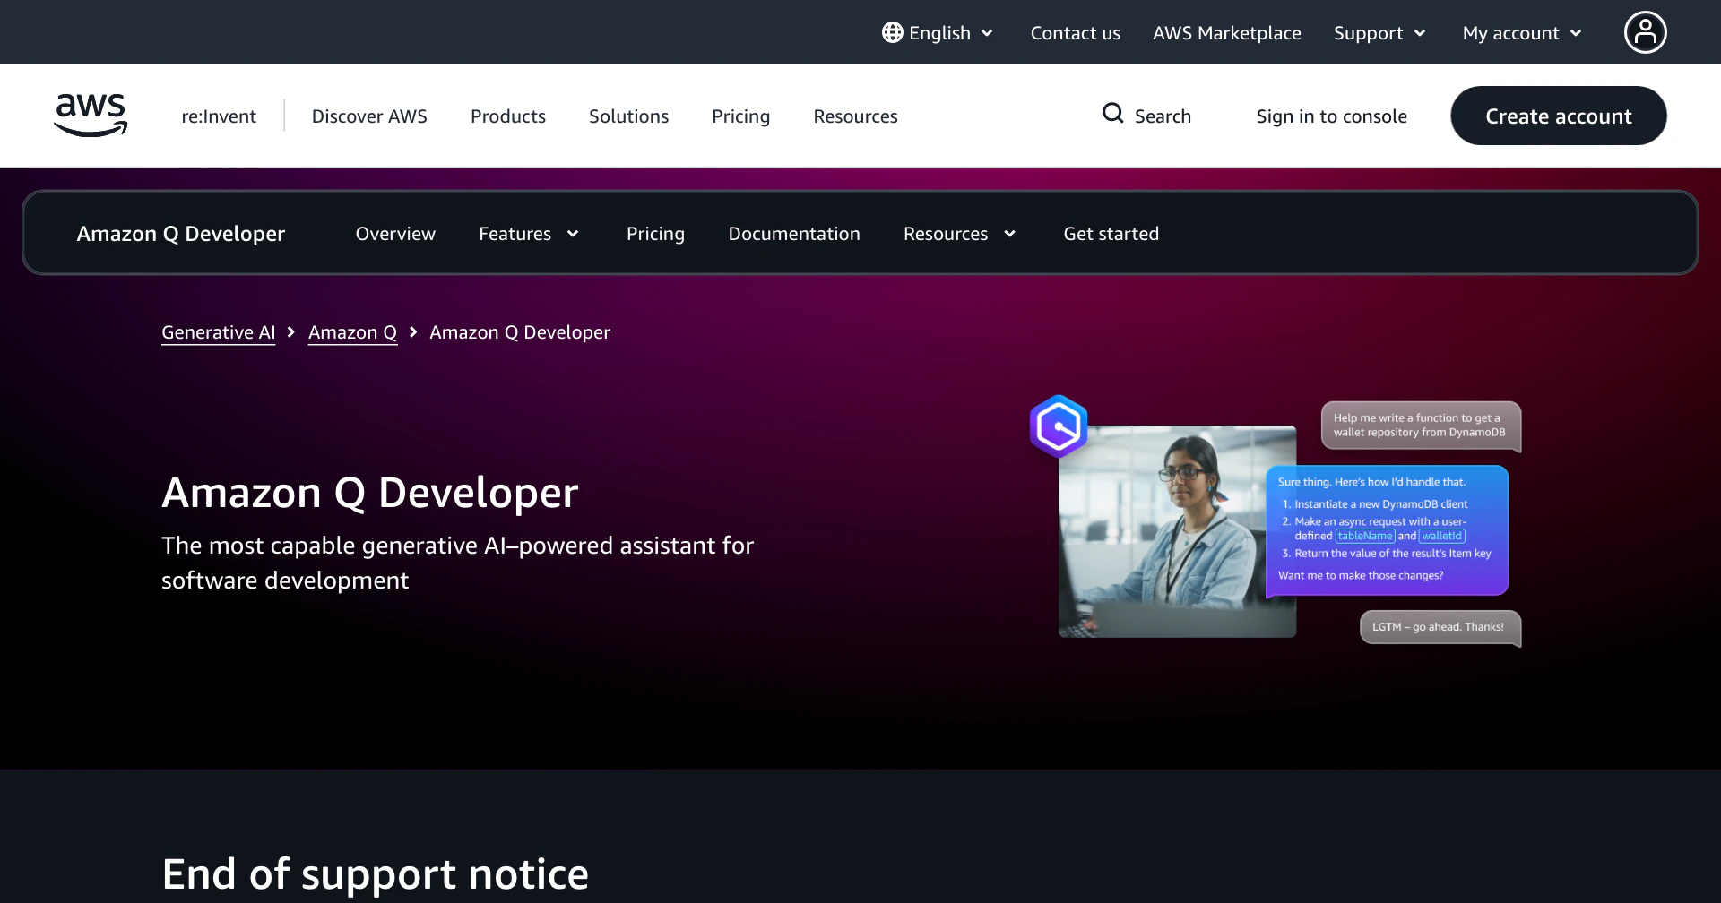Click Sign in to console
The width and height of the screenshot is (1721, 903).
(1331, 116)
